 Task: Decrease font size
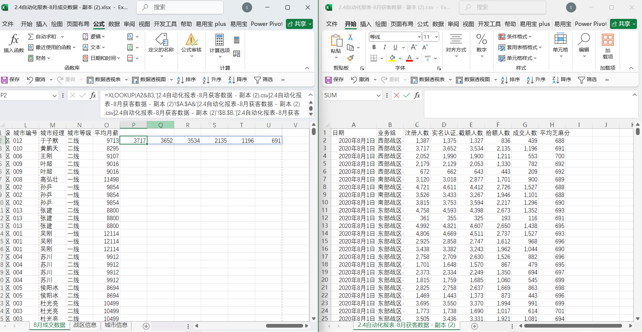[x=425, y=47]
